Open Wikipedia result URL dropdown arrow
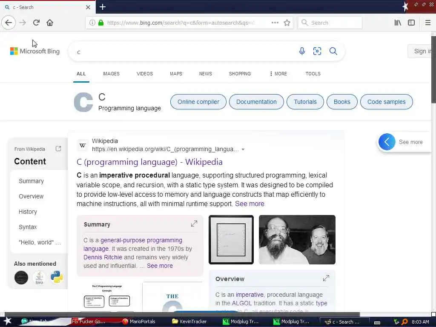436x327 pixels. (x=243, y=149)
